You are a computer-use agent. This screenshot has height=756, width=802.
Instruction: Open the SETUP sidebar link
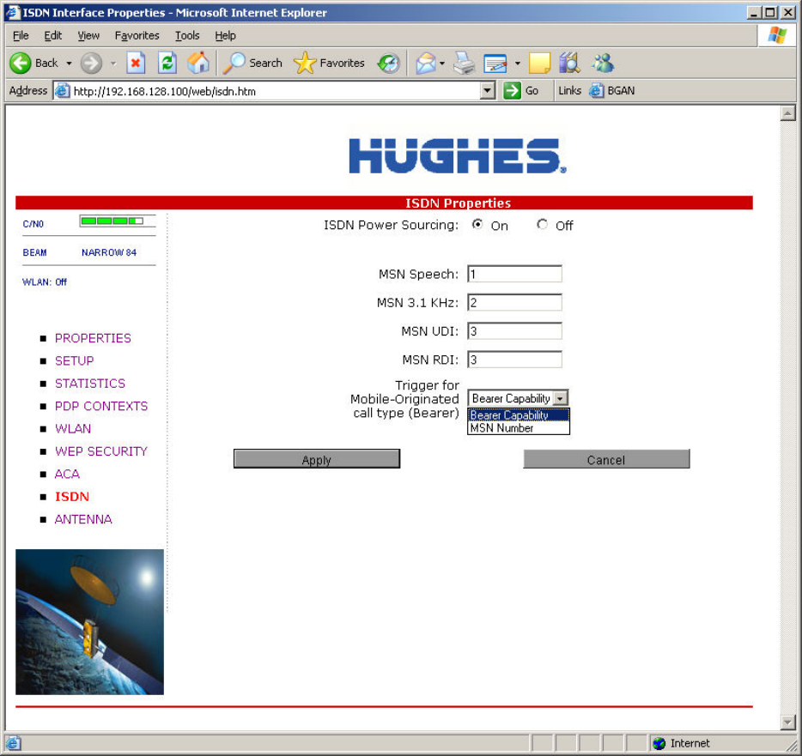pos(74,361)
